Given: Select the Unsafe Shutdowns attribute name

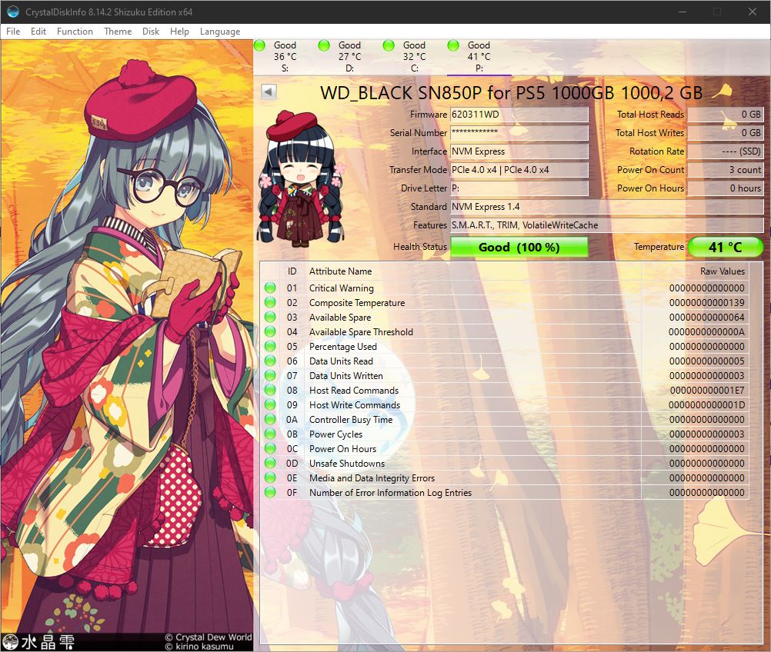Looking at the screenshot, I should [x=347, y=464].
